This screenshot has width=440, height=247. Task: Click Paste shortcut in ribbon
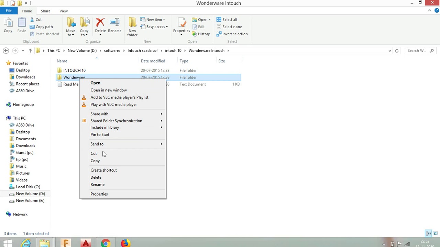(x=45, y=34)
